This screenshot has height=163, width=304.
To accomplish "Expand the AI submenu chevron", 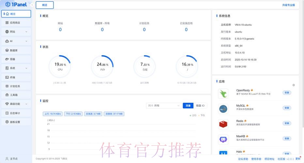I will tap(26, 41).
